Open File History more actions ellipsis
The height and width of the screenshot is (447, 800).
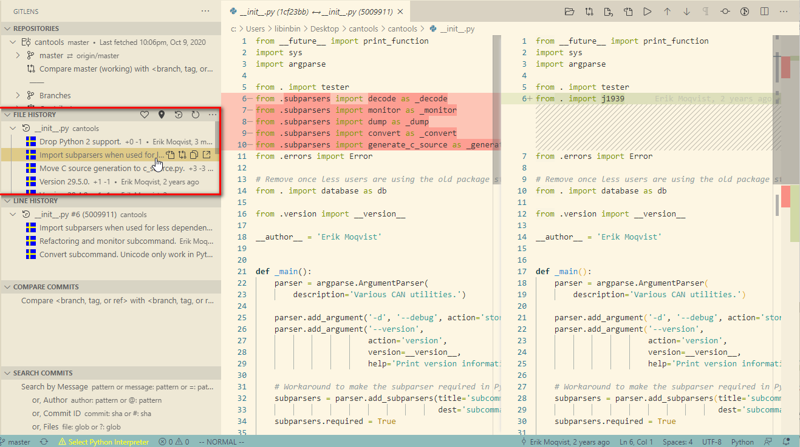click(213, 115)
